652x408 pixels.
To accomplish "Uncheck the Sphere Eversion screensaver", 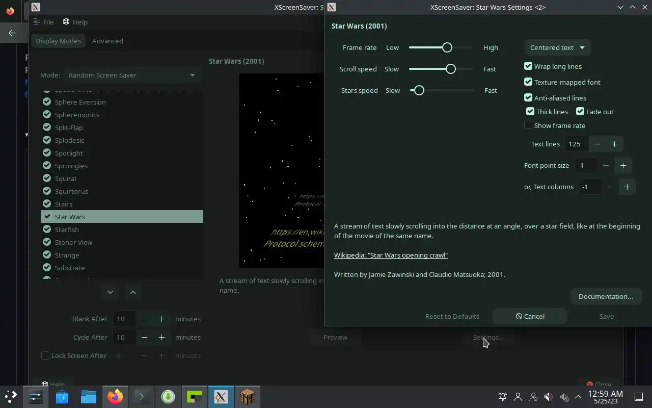I will (x=47, y=101).
